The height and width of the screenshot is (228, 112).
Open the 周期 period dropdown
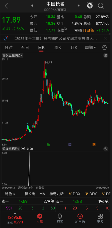90,47
